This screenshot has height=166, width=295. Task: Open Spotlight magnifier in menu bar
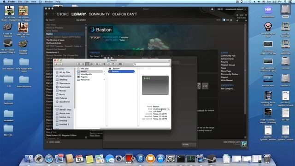[285, 1]
